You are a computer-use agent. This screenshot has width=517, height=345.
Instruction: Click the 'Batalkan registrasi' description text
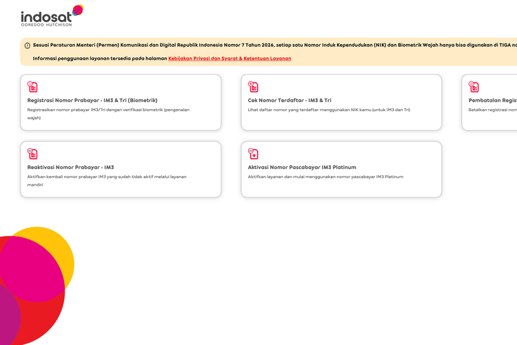(493, 110)
